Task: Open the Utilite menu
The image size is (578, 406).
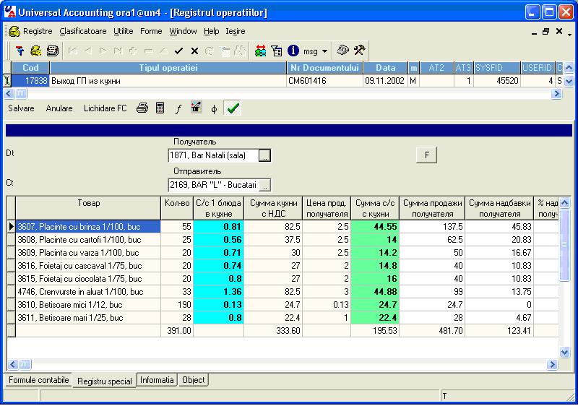Action: point(123,31)
